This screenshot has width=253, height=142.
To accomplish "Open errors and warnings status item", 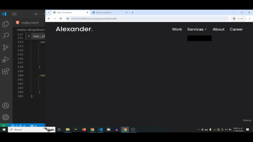I will [x=18, y=126].
